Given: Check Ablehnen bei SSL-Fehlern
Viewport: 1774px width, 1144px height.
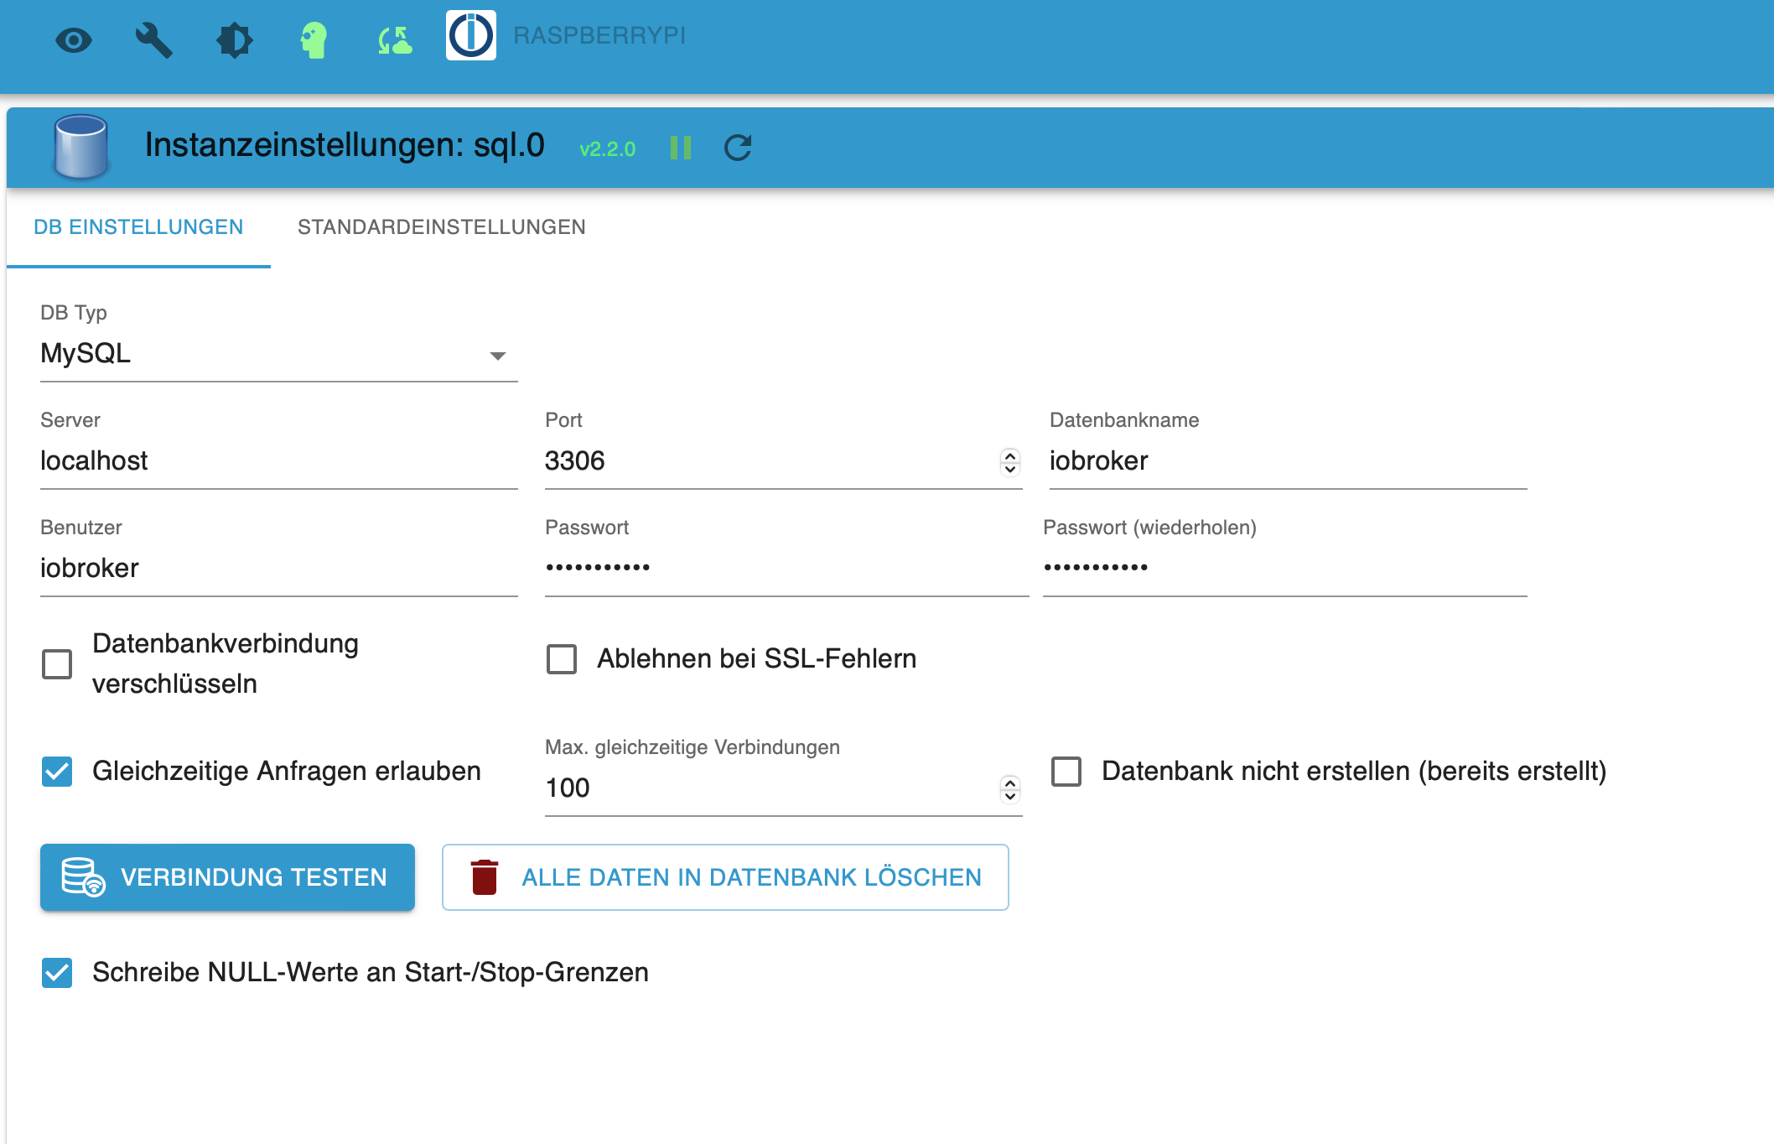Looking at the screenshot, I should (562, 658).
